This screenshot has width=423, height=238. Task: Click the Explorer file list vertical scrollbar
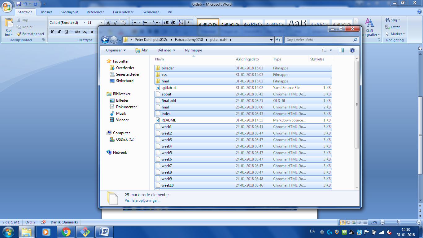pyautogui.click(x=357, y=104)
